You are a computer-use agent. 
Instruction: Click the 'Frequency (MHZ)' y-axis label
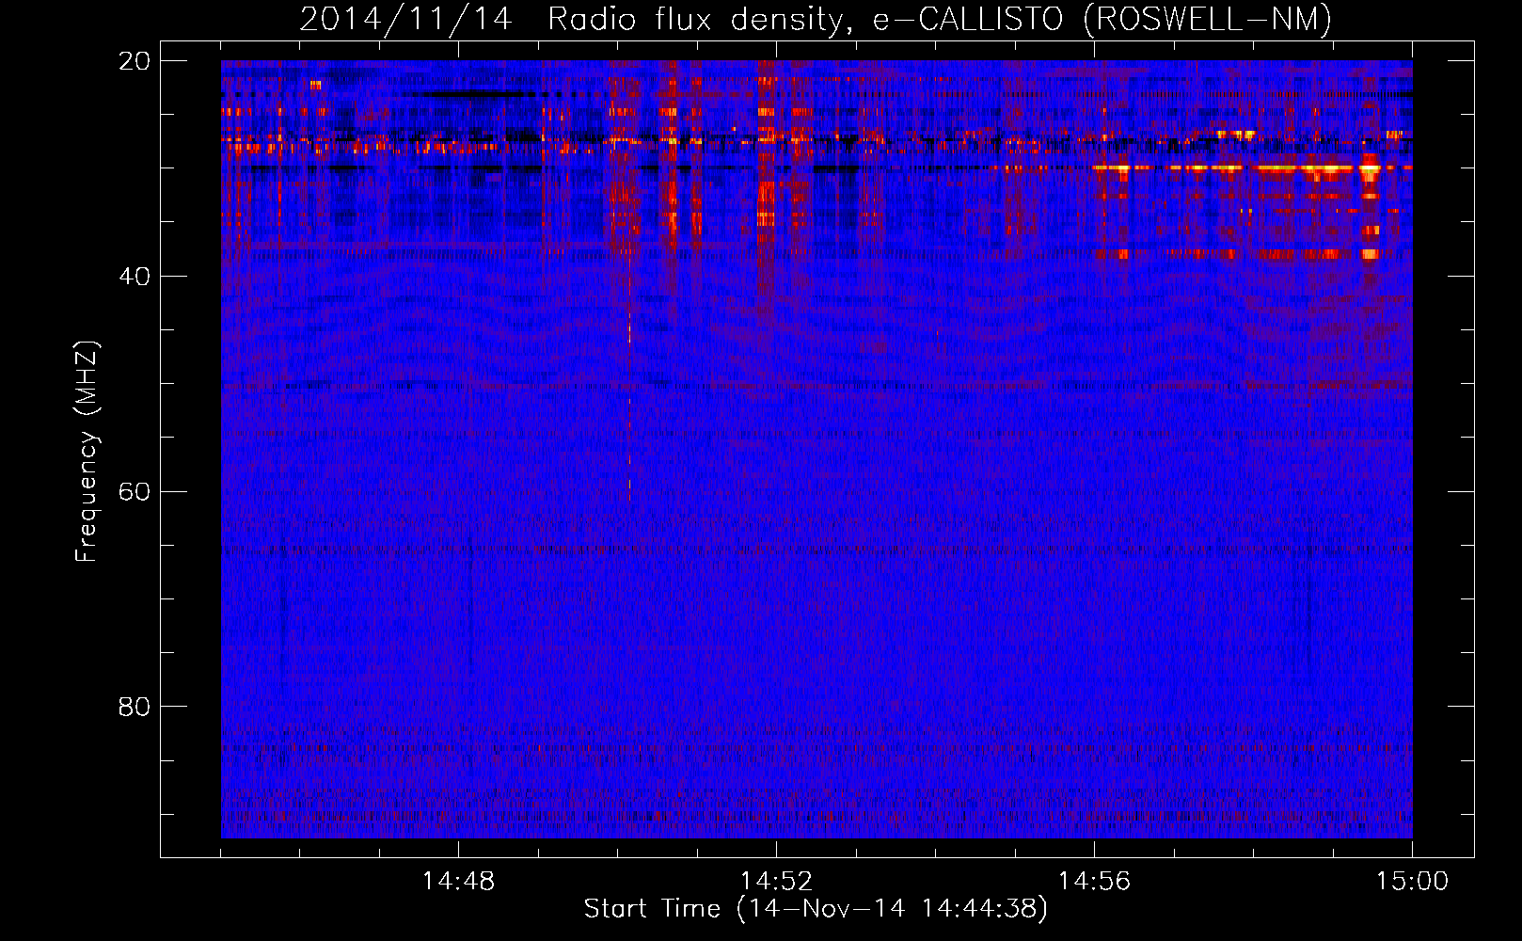pyautogui.click(x=87, y=452)
